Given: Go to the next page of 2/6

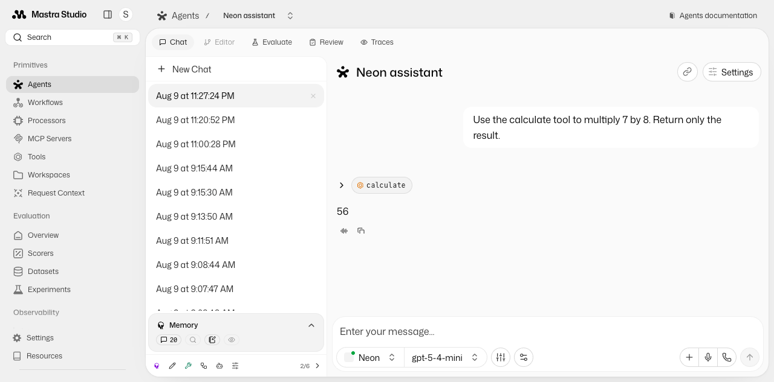Looking at the screenshot, I should point(317,366).
